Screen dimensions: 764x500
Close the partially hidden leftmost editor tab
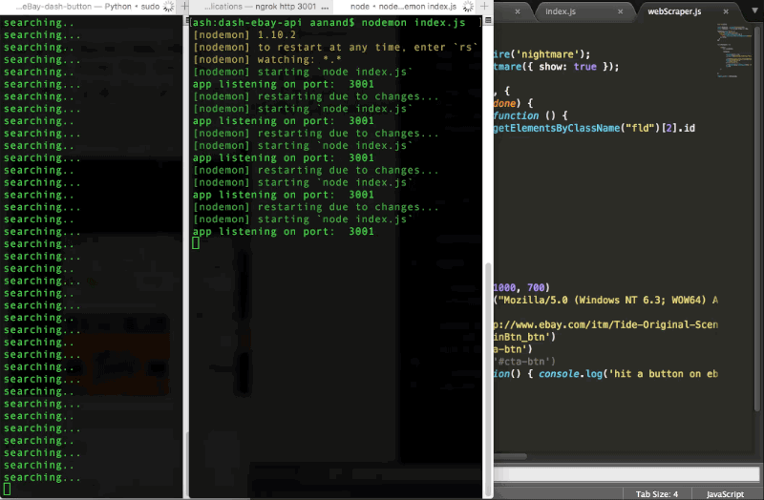coord(518,11)
